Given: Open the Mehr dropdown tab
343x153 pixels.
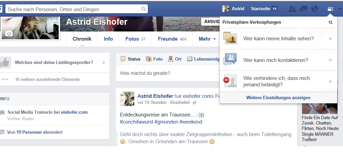Looking at the screenshot, I should coord(207,39).
